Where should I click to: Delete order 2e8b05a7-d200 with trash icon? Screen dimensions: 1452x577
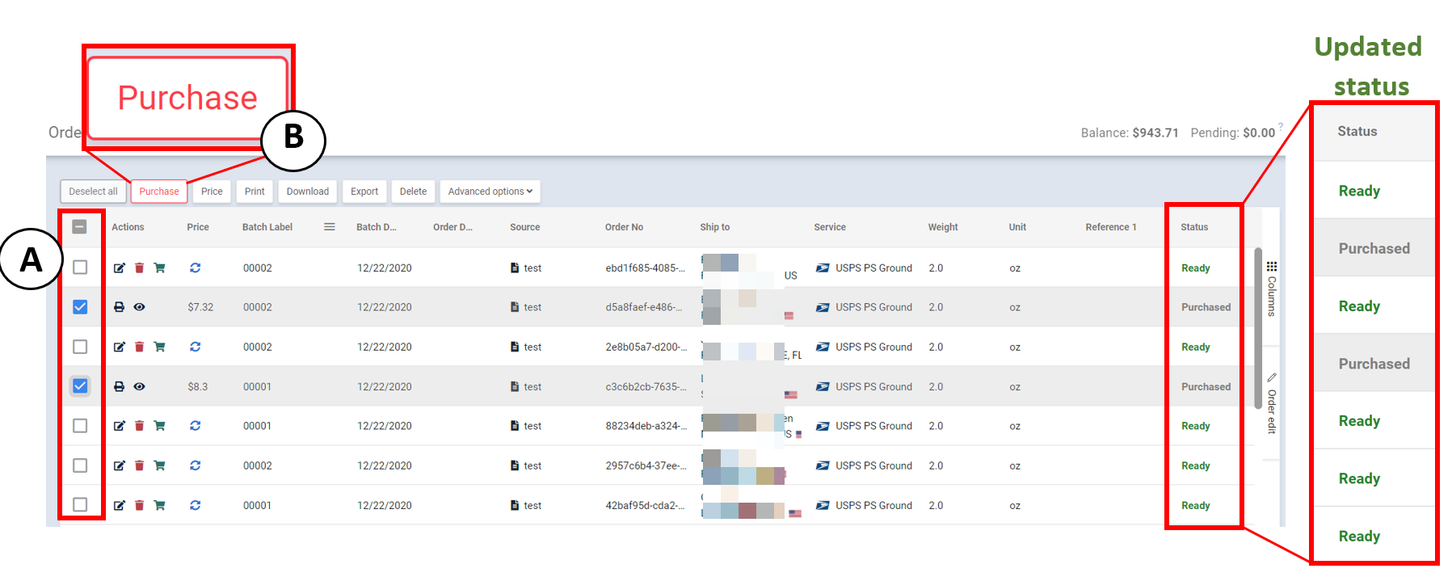[x=139, y=347]
